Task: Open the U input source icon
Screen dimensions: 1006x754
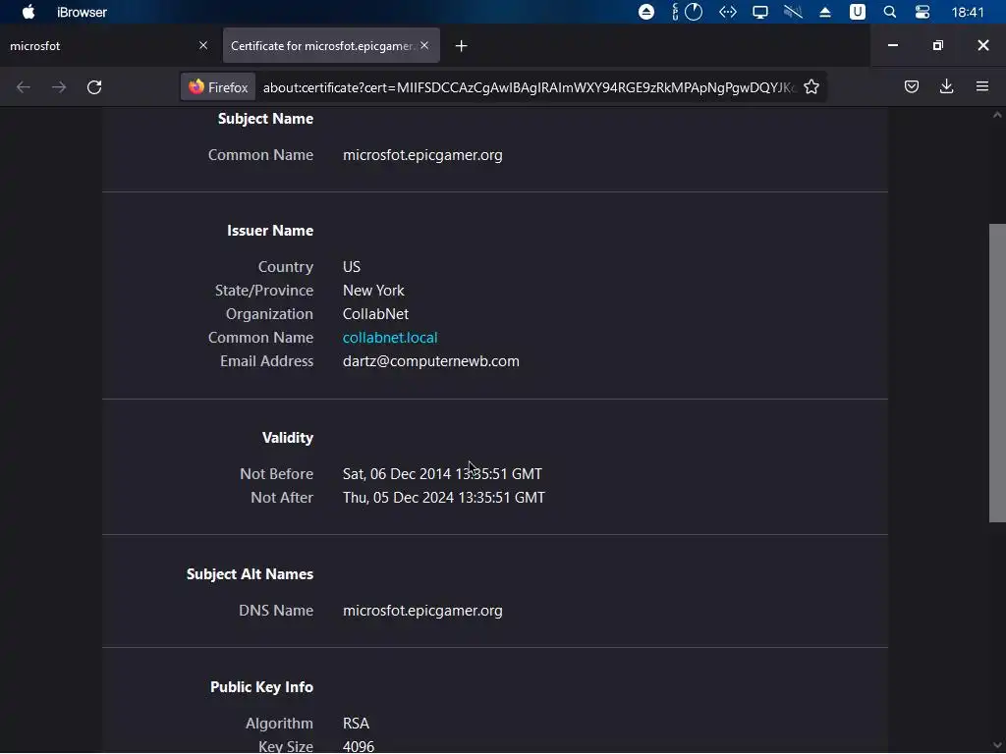Action: [x=857, y=12]
